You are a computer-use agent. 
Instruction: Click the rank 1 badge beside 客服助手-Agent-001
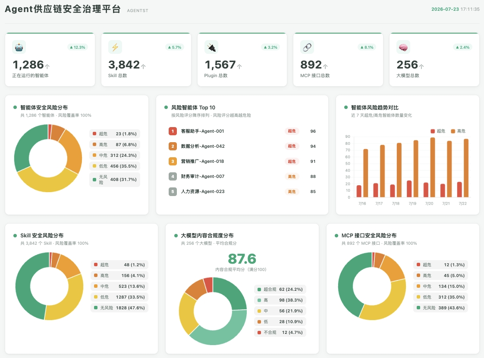[x=173, y=131]
